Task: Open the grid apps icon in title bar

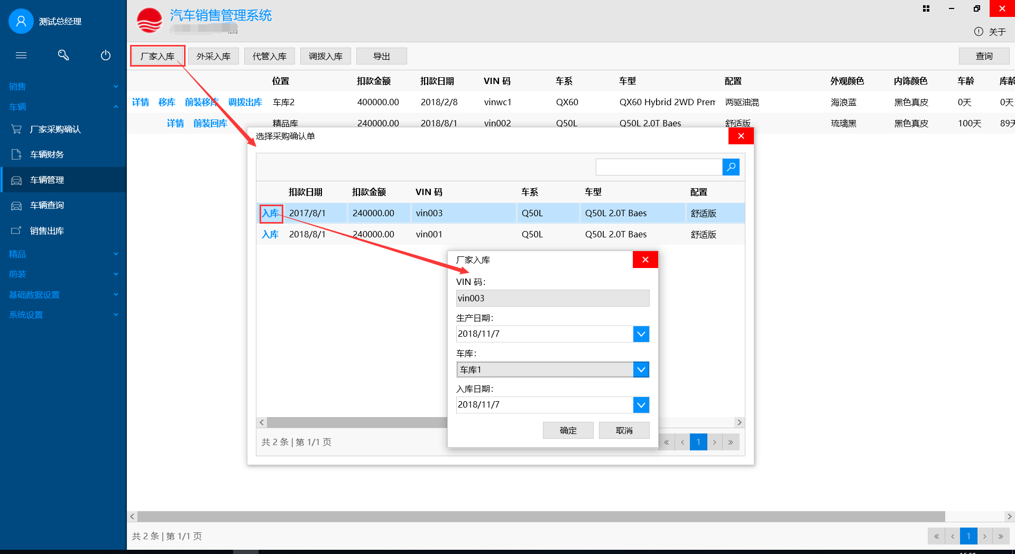Action: (x=926, y=8)
